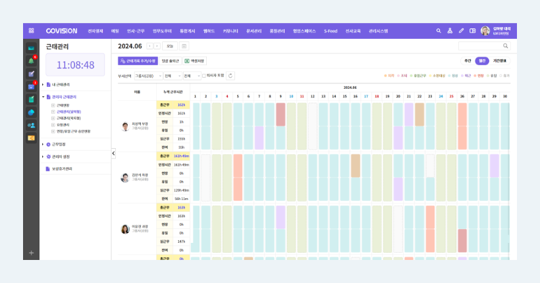Open the calendar date picker icon
The image size is (540, 283).
184,46
